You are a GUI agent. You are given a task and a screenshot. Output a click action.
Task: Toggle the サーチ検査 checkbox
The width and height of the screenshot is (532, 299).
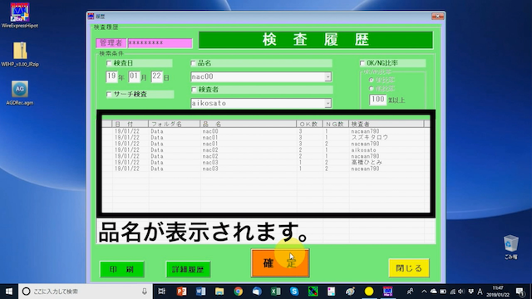point(109,94)
